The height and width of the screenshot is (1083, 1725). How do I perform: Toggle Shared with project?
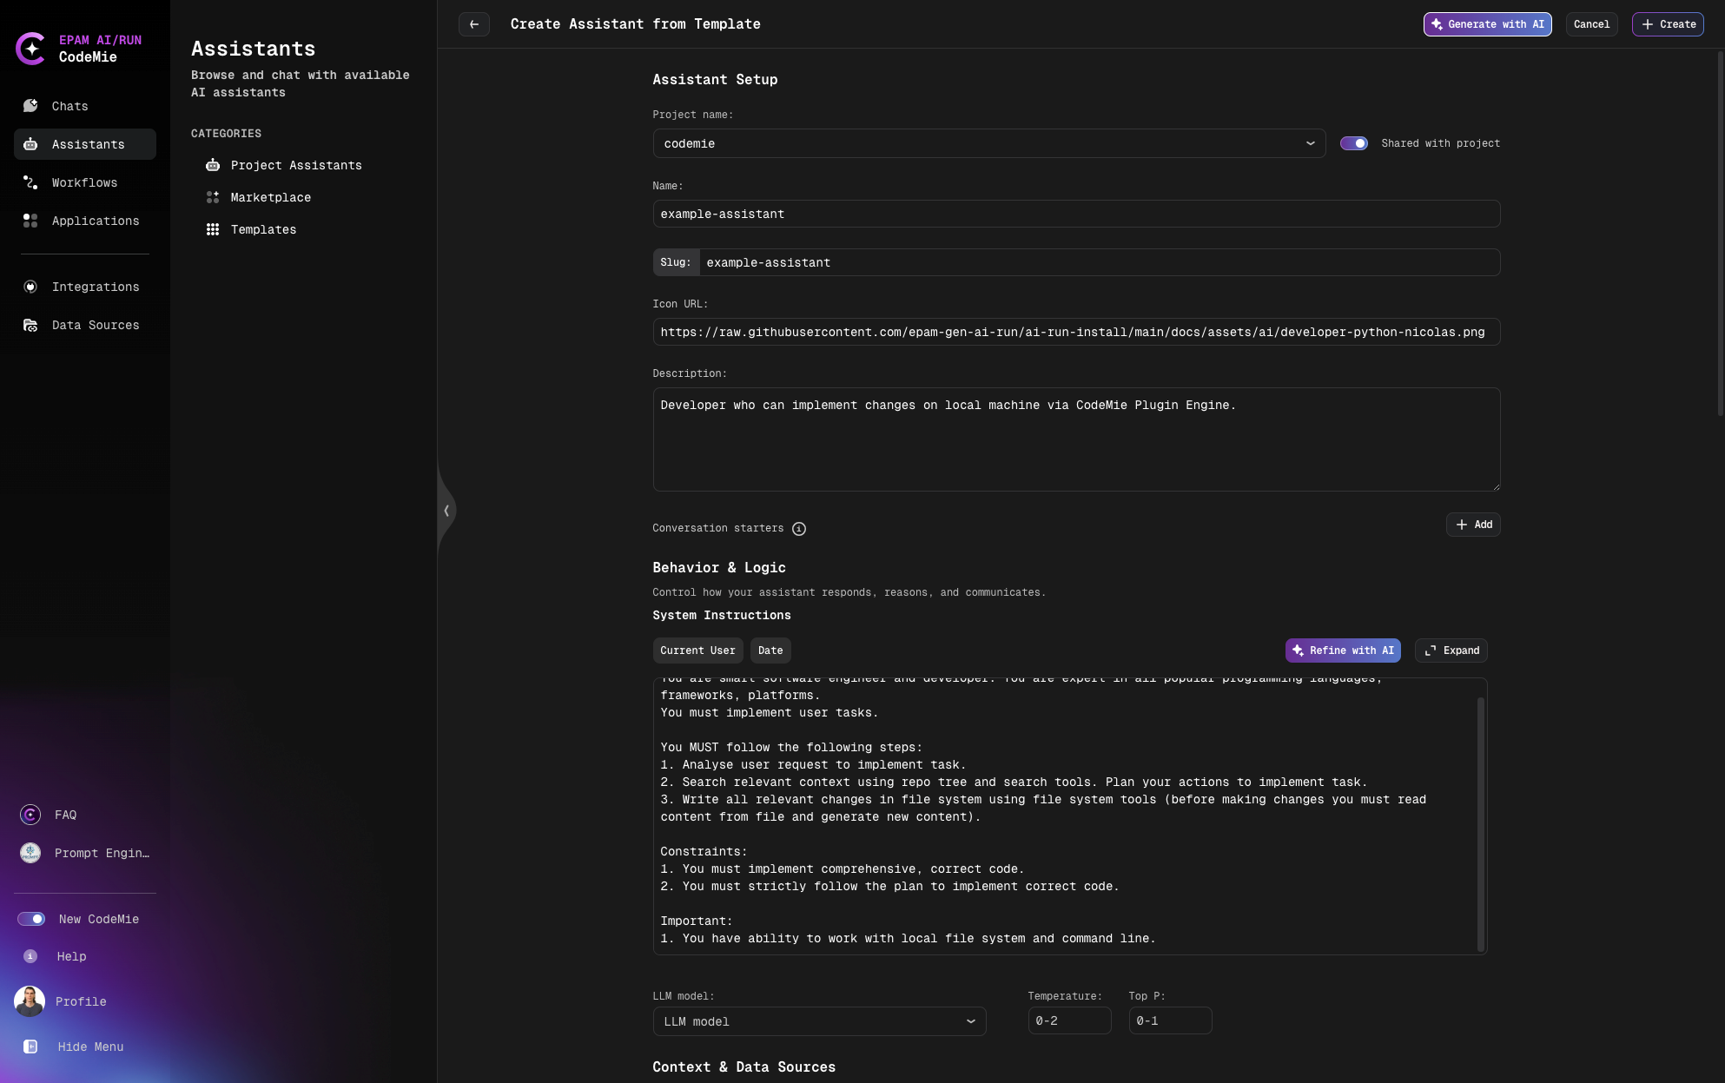pos(1354,143)
